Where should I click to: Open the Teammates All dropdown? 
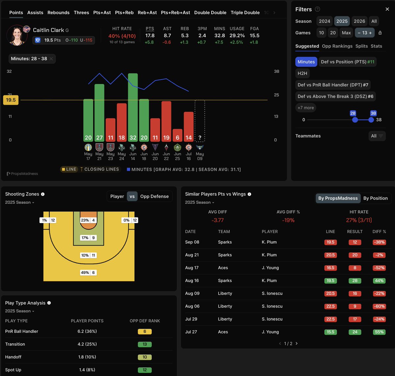click(x=377, y=136)
